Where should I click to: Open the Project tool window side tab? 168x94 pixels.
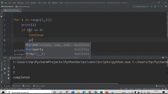(x=2, y=13)
